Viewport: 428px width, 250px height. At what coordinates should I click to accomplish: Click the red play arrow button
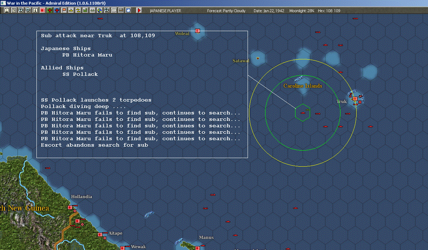(x=139, y=10)
